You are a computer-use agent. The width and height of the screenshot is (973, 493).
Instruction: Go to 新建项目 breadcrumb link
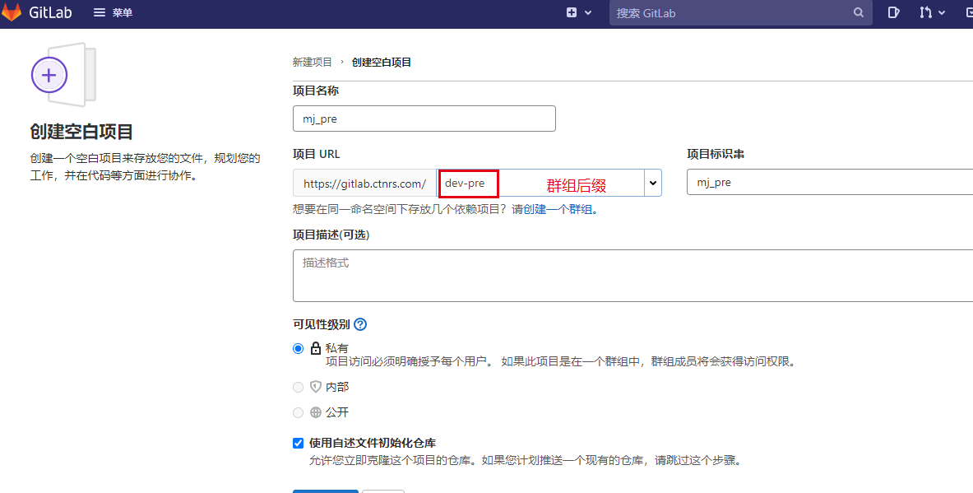coord(312,62)
